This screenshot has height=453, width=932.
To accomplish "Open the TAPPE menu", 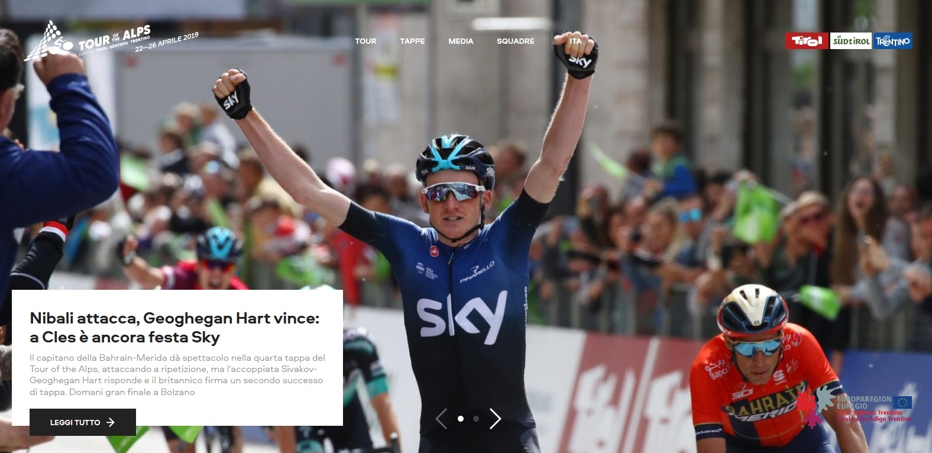I will pyautogui.click(x=412, y=41).
